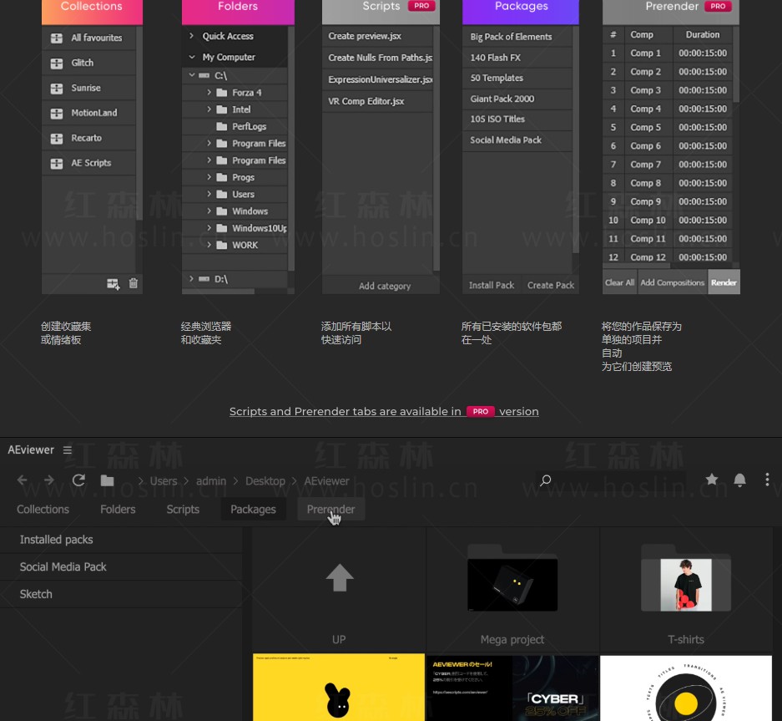Select Installed packs in sidebar
The width and height of the screenshot is (782, 721).
tap(121, 540)
